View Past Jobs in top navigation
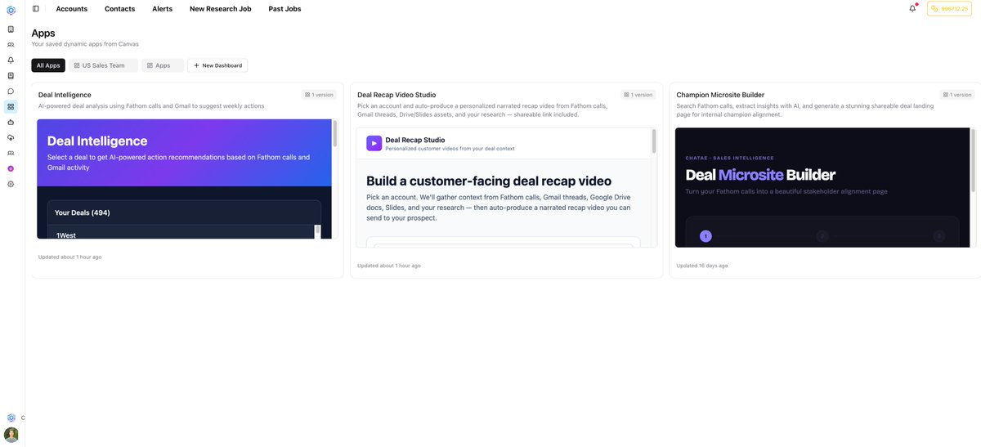Image resolution: width=981 pixels, height=447 pixels. 284,8
